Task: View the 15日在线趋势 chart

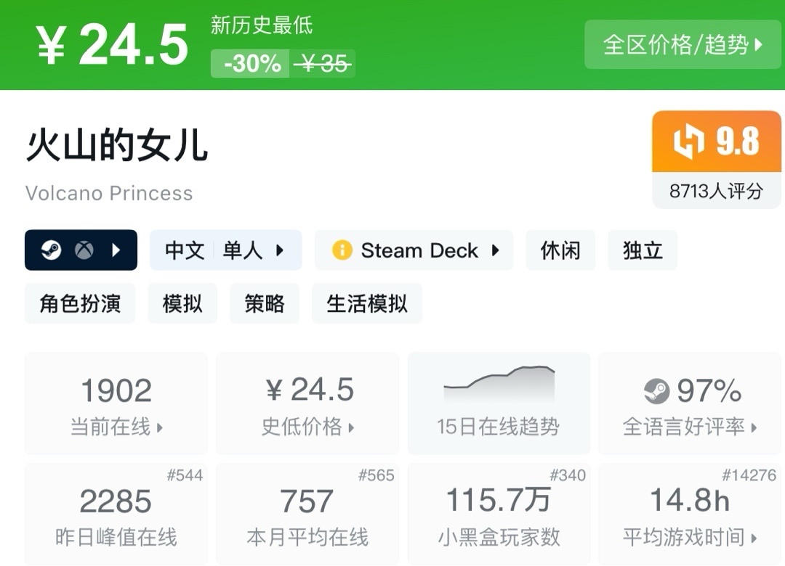Action: 499,403
